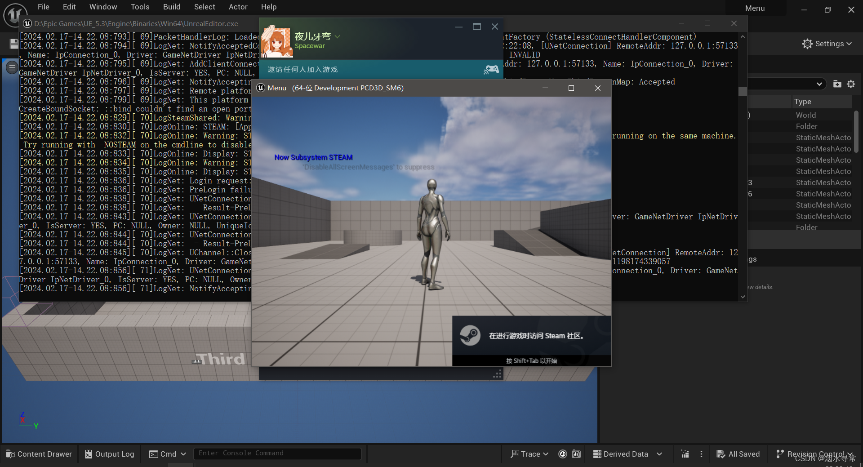This screenshot has width=863, height=467.
Task: Expand the Derived Data dropdown
Action: [659, 454]
